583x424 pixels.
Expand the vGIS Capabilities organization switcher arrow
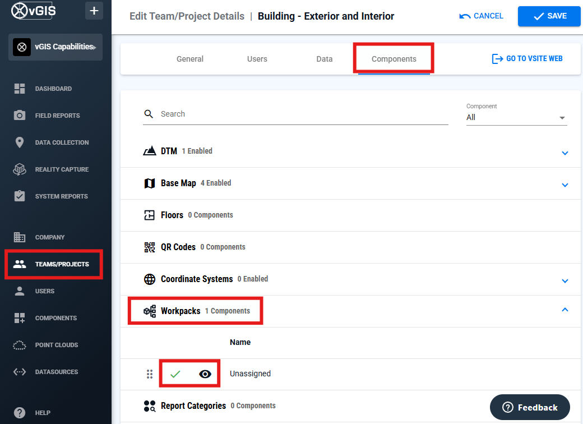[x=94, y=47]
